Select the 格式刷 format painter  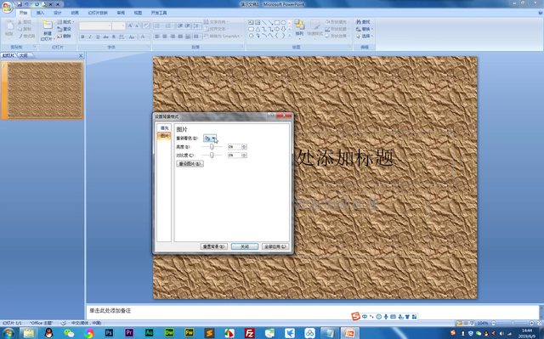click(26, 36)
